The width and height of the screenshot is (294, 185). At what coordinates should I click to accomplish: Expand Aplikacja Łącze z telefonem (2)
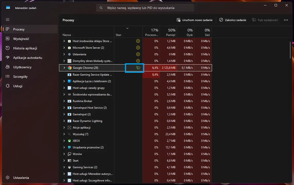coord(64,81)
